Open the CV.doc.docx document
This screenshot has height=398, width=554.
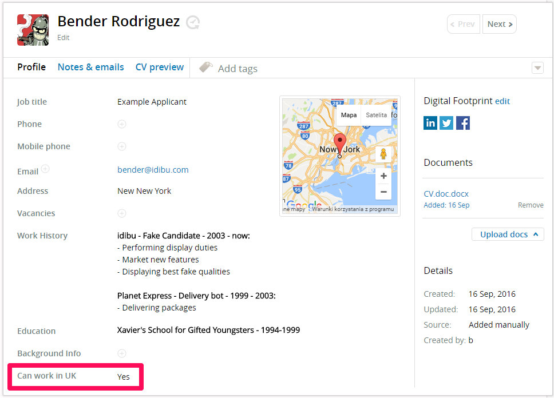coord(446,194)
